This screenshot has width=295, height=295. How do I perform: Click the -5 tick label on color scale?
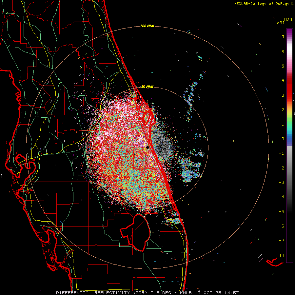(282, 212)
